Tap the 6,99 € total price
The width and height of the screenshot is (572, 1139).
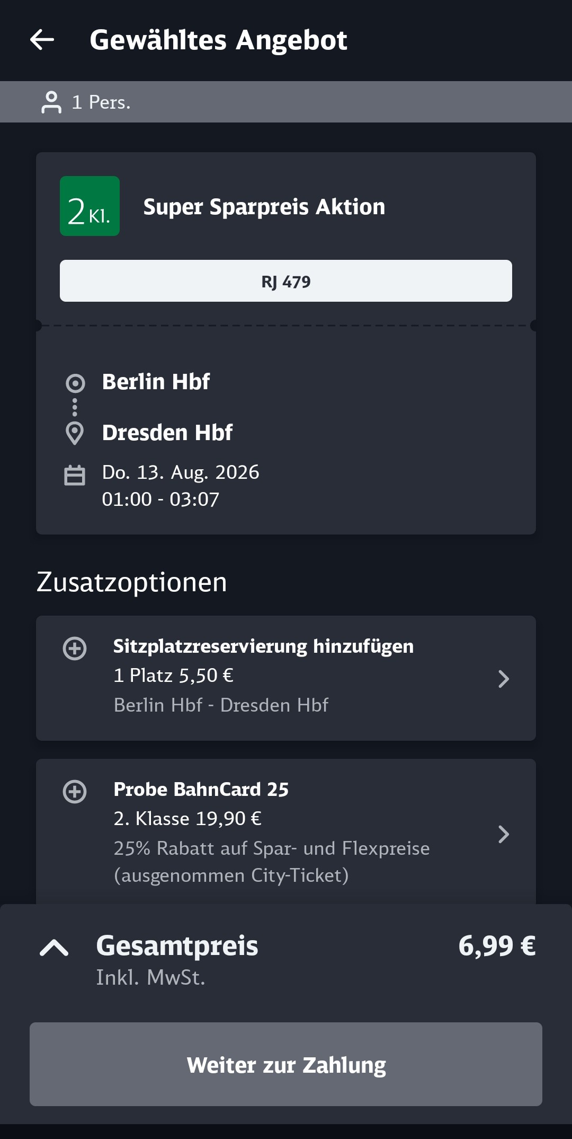pyautogui.click(x=497, y=946)
